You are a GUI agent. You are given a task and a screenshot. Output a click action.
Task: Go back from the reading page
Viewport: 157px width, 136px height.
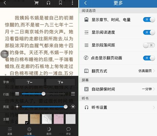[5, 3]
